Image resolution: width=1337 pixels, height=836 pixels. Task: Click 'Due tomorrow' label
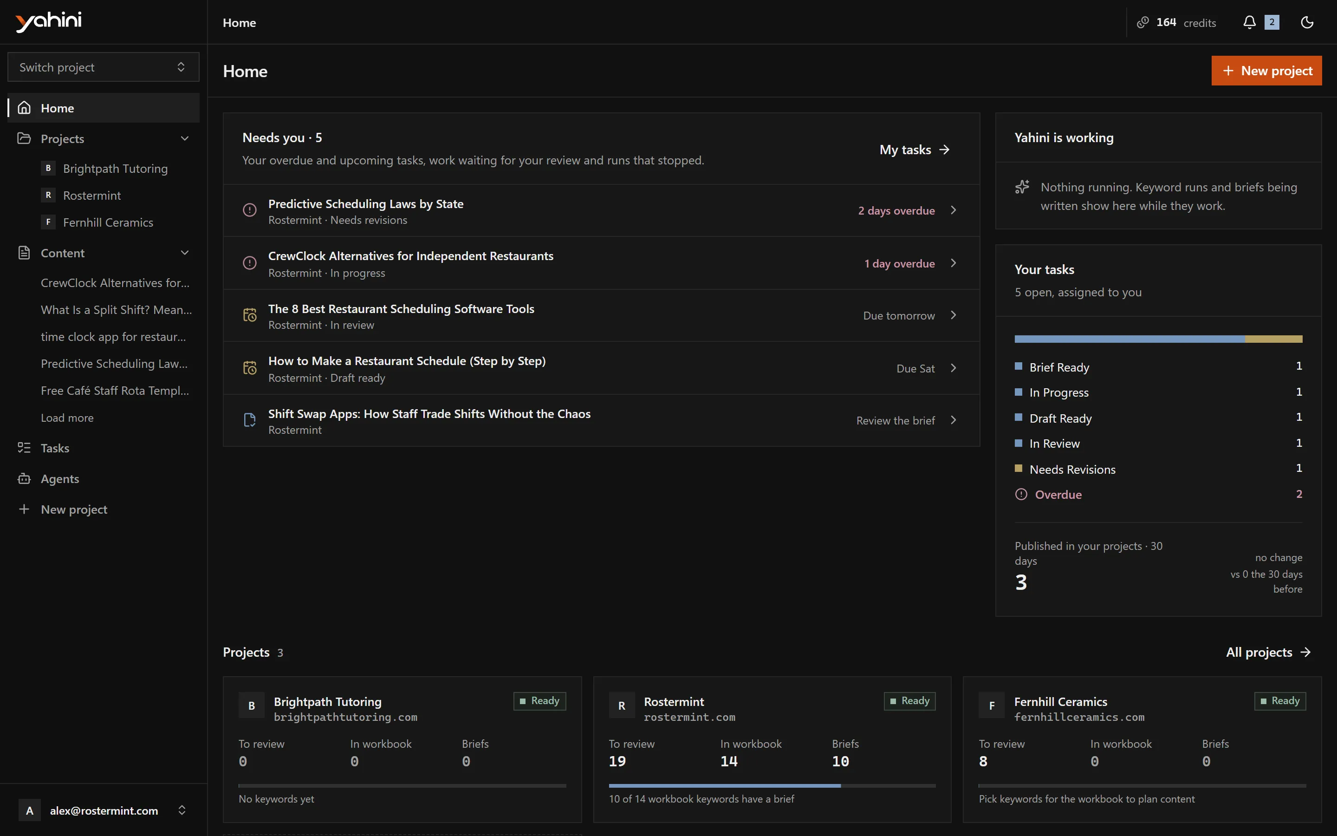[x=899, y=315]
